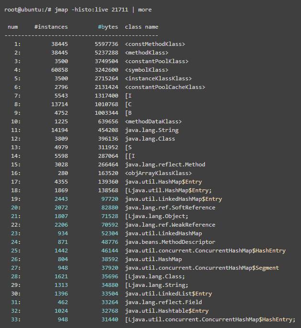The image size is (301, 328).
Task: Select the java.lang.String class name
Action: pyautogui.click(x=152, y=130)
